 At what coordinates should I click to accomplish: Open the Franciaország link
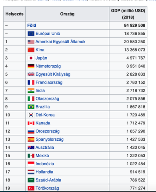(x=49, y=82)
